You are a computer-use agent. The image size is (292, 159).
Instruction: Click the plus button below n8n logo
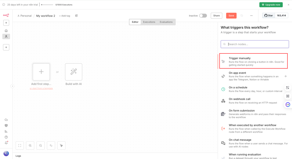(6, 23)
